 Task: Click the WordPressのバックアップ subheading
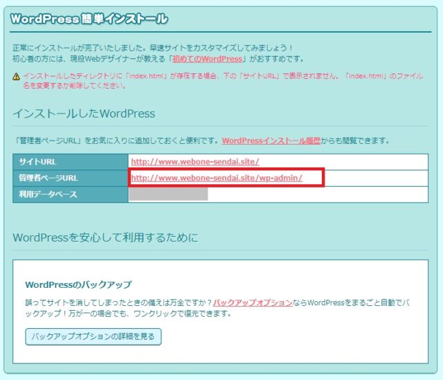[x=78, y=284]
